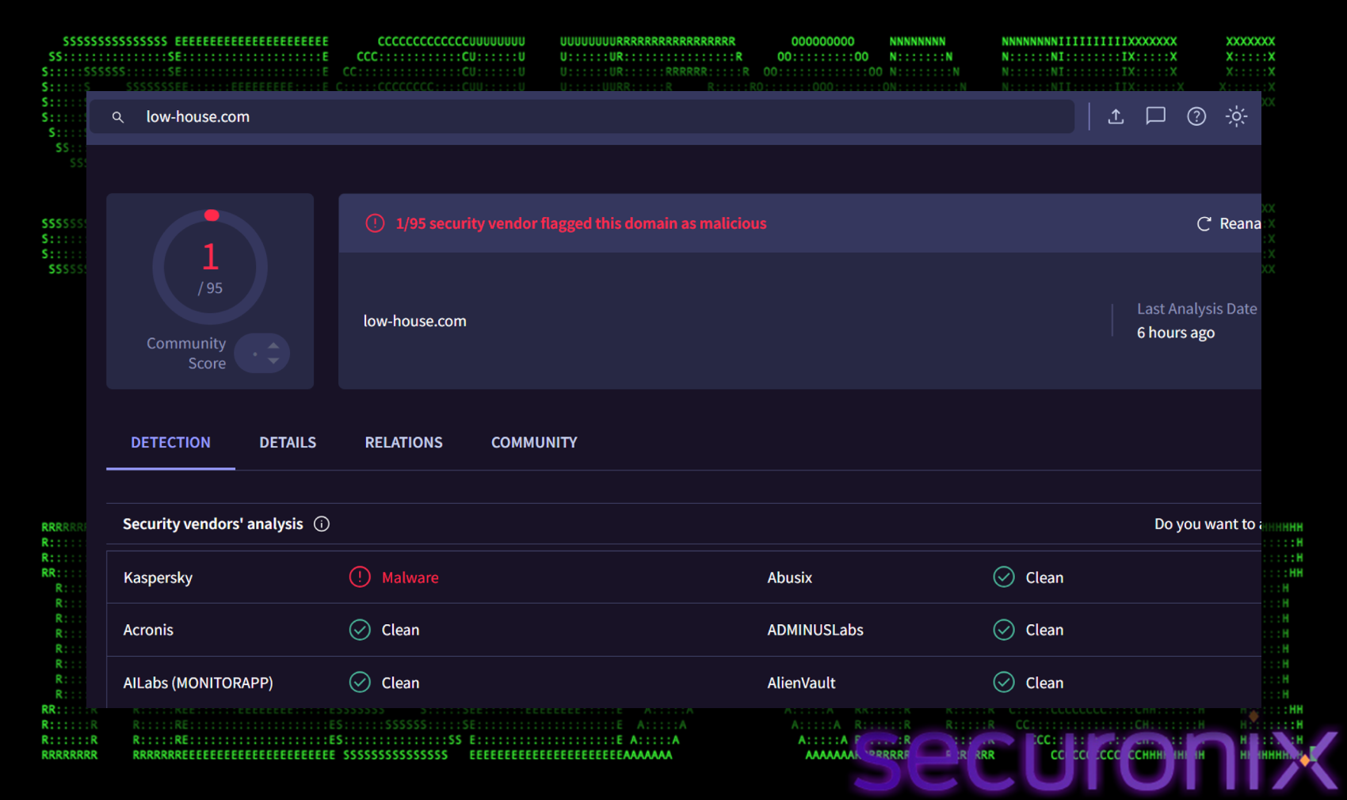Click the upload file icon
Screen dimensions: 1347x800
[1116, 116]
